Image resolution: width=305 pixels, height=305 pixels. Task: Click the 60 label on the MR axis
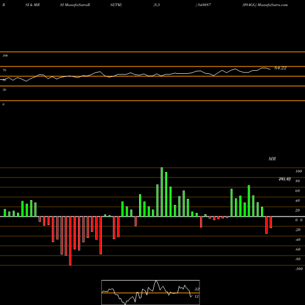click(298, 191)
